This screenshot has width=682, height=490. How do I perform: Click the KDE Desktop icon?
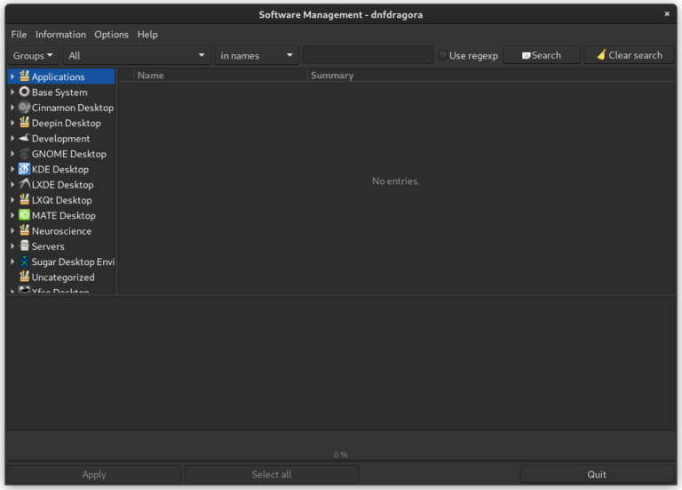pos(24,169)
